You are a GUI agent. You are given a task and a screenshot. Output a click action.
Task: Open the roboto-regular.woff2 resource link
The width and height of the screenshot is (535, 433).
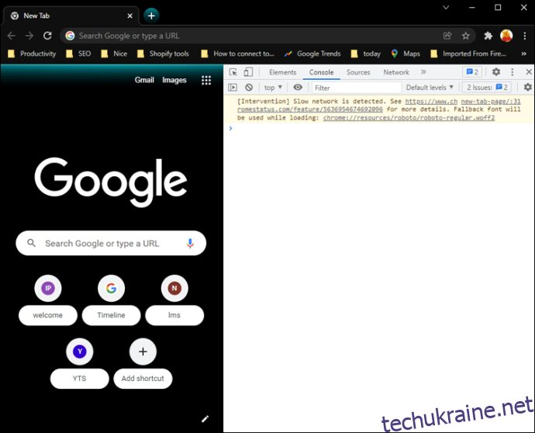click(x=409, y=118)
